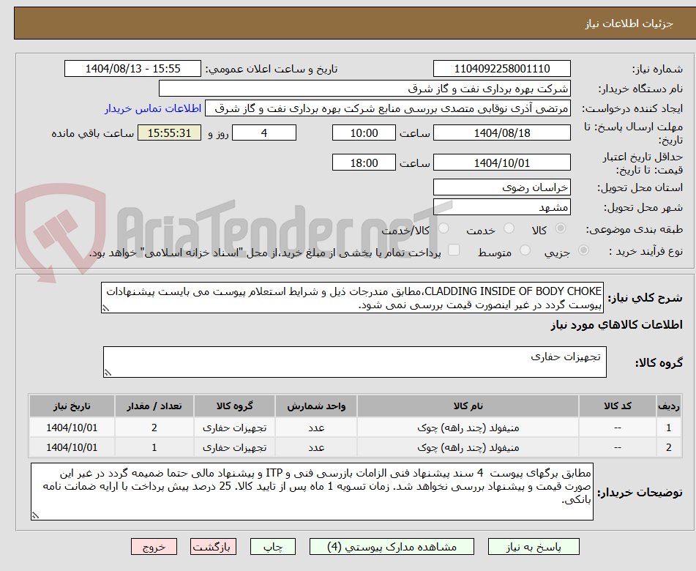Screen dimensions: 696x571
Task: Click the چاپ print button
Action: coord(272,547)
